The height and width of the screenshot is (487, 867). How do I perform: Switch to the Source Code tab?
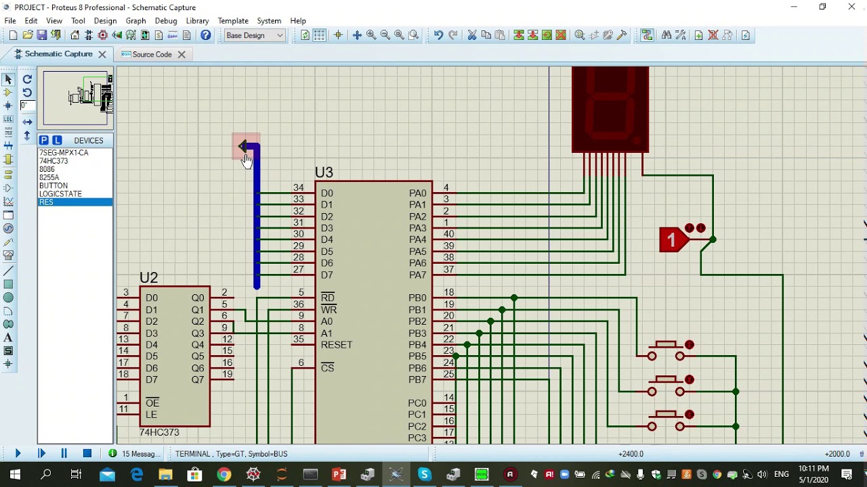coord(152,54)
